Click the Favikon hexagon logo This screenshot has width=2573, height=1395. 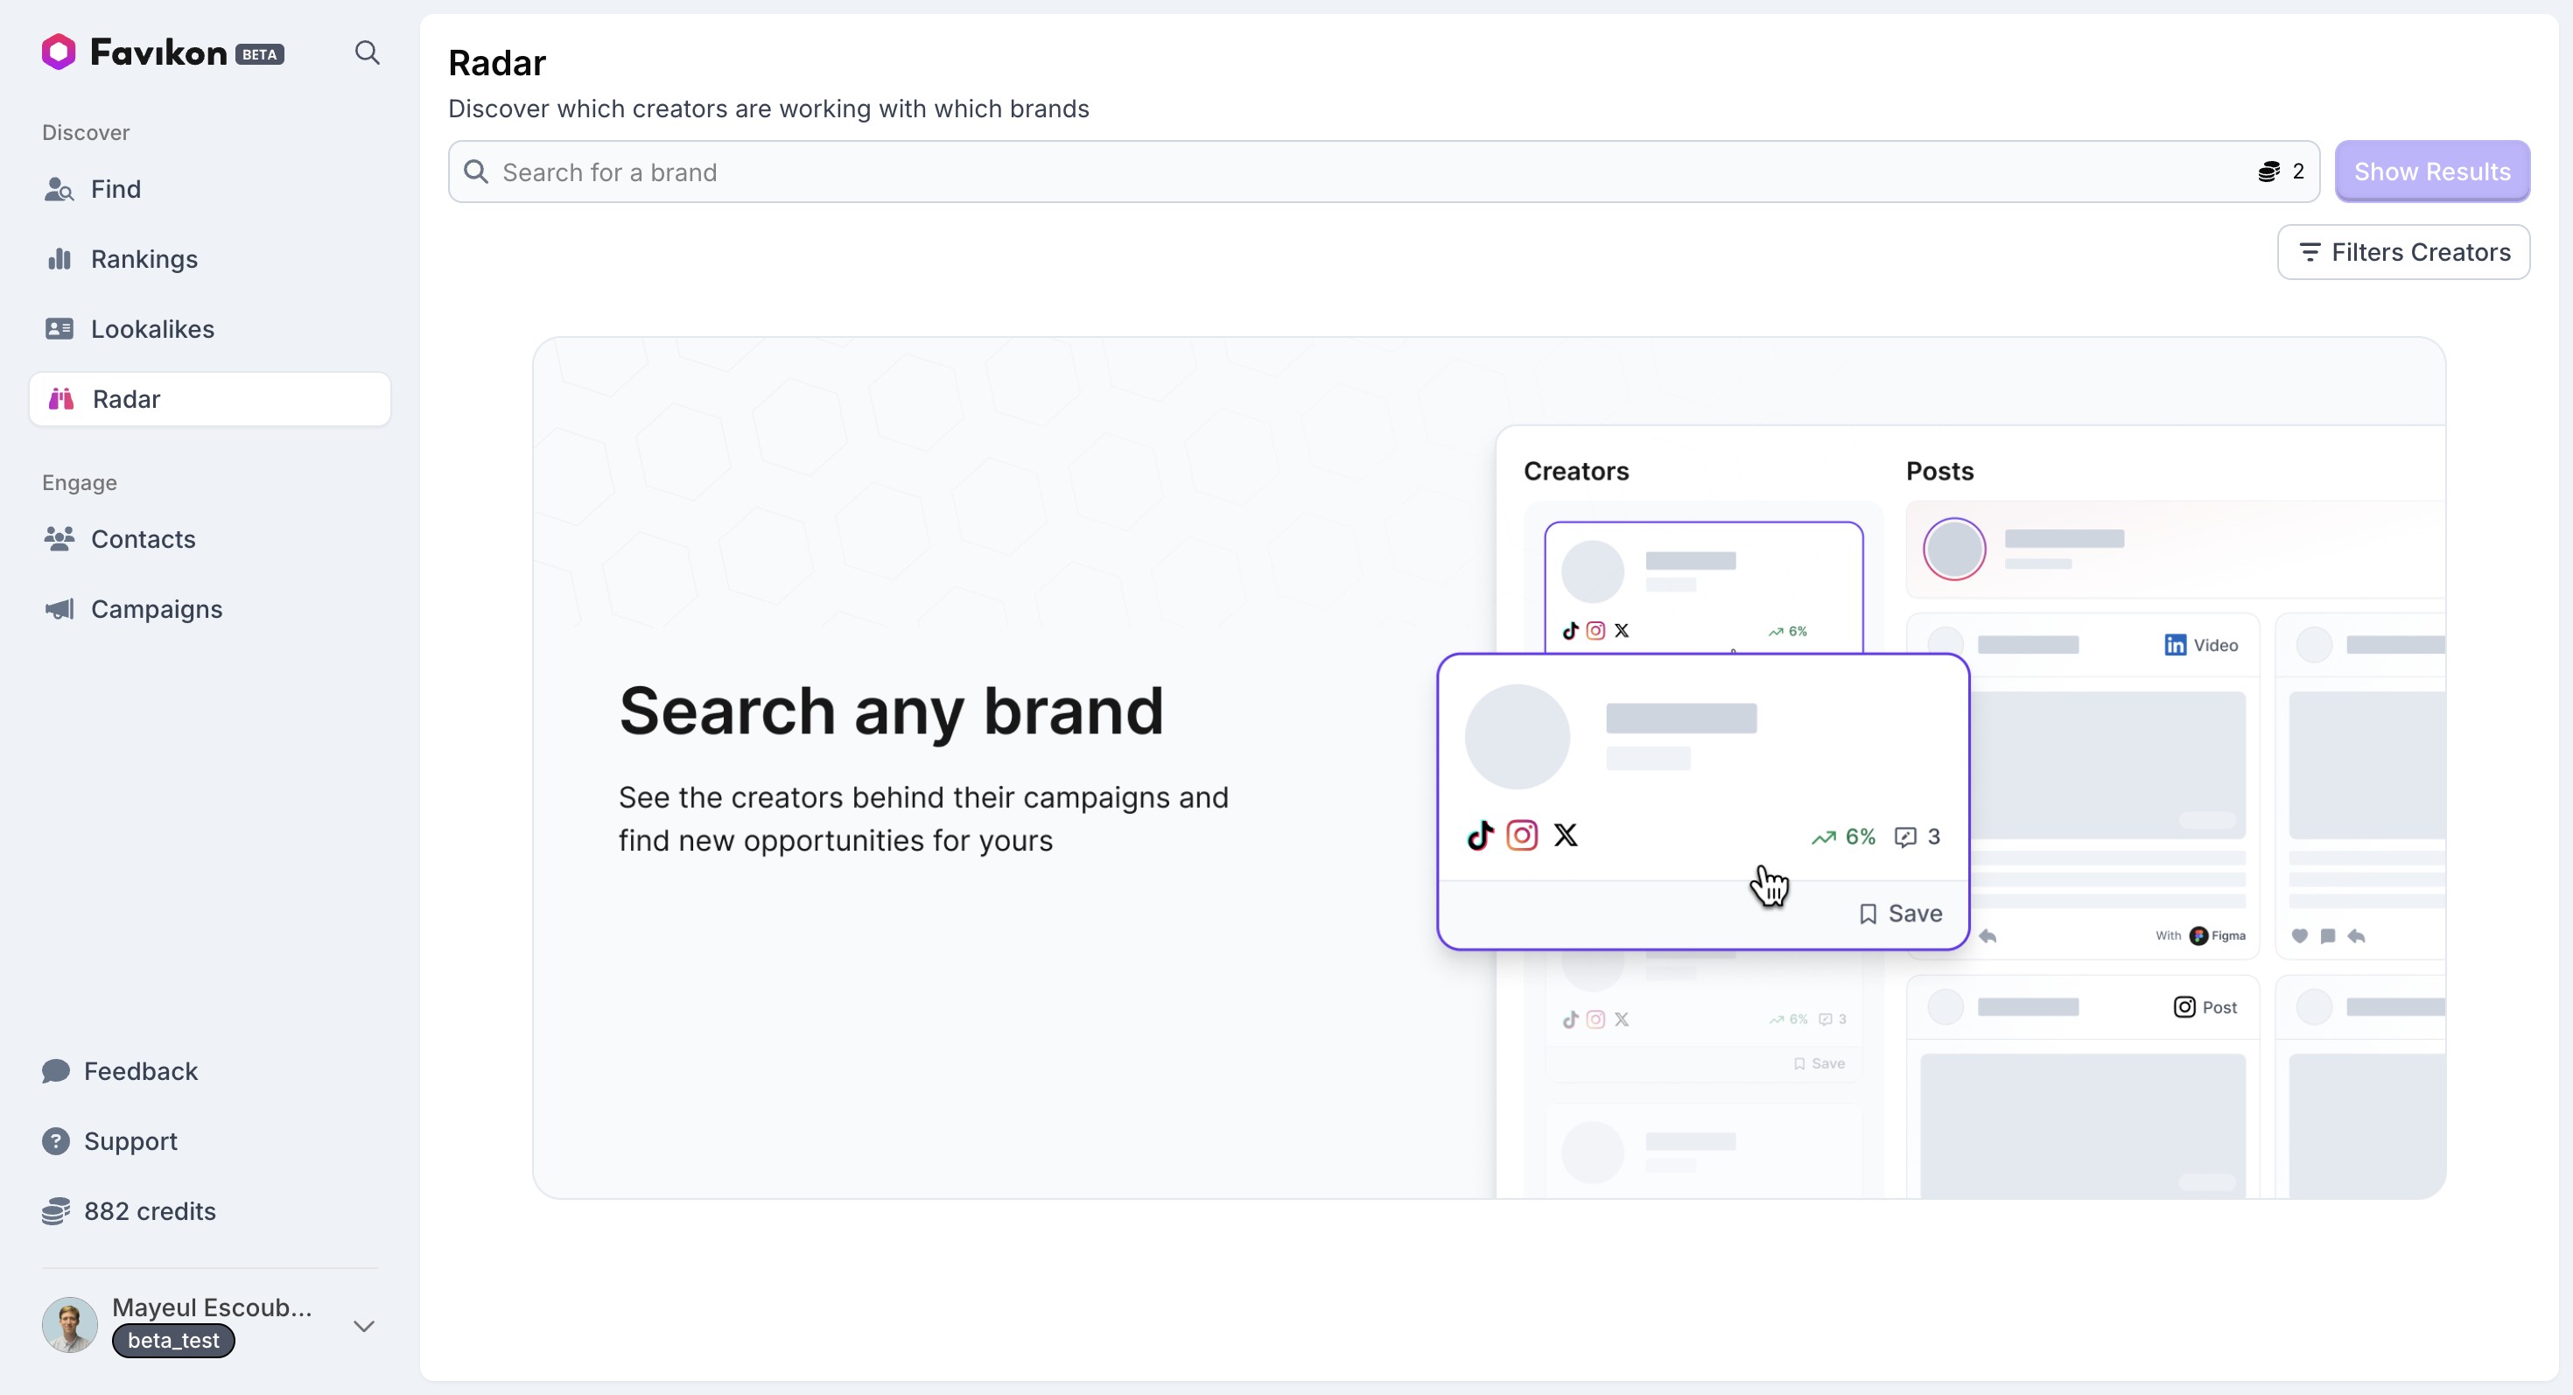pos(58,52)
